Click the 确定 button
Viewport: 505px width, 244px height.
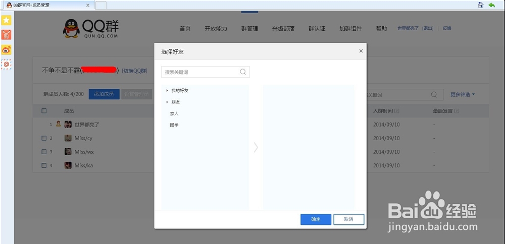[316, 219]
